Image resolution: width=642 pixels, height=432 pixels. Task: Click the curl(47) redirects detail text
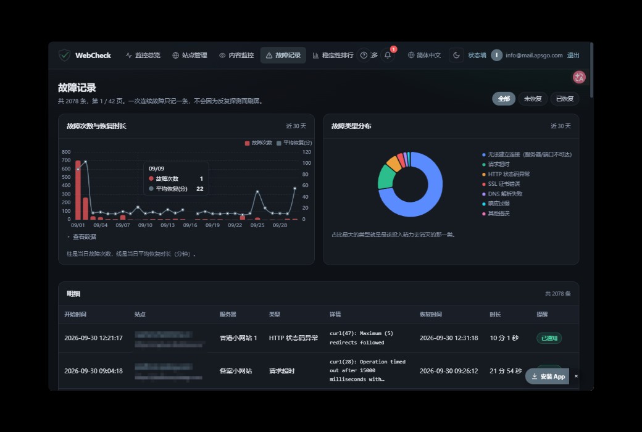(362, 338)
